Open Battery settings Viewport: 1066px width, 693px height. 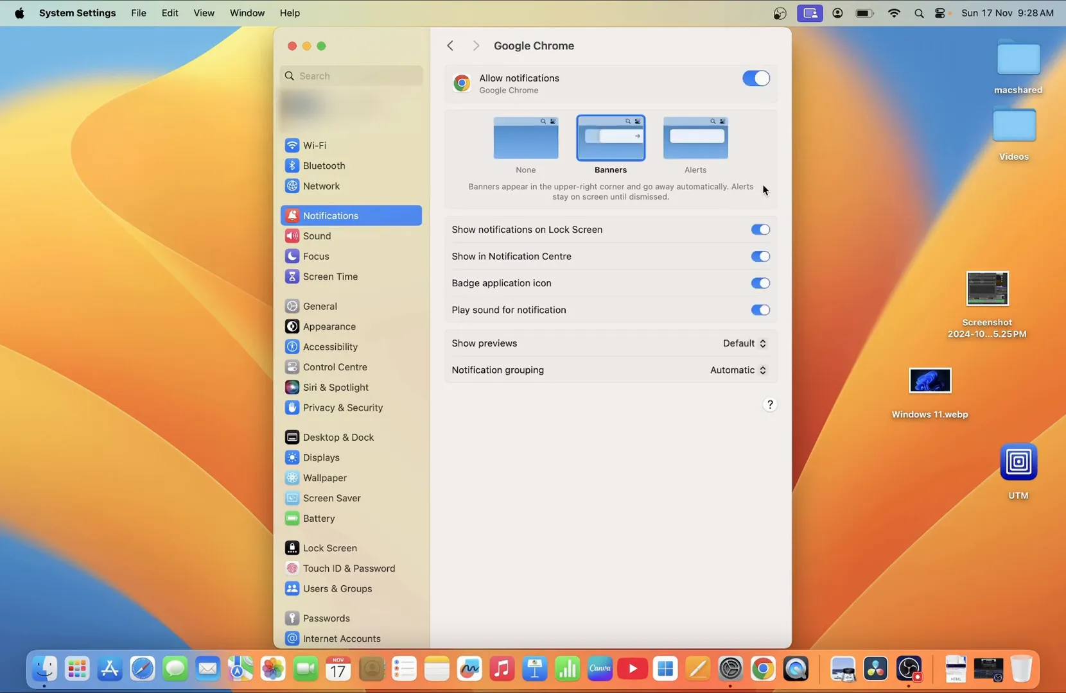coord(351,518)
